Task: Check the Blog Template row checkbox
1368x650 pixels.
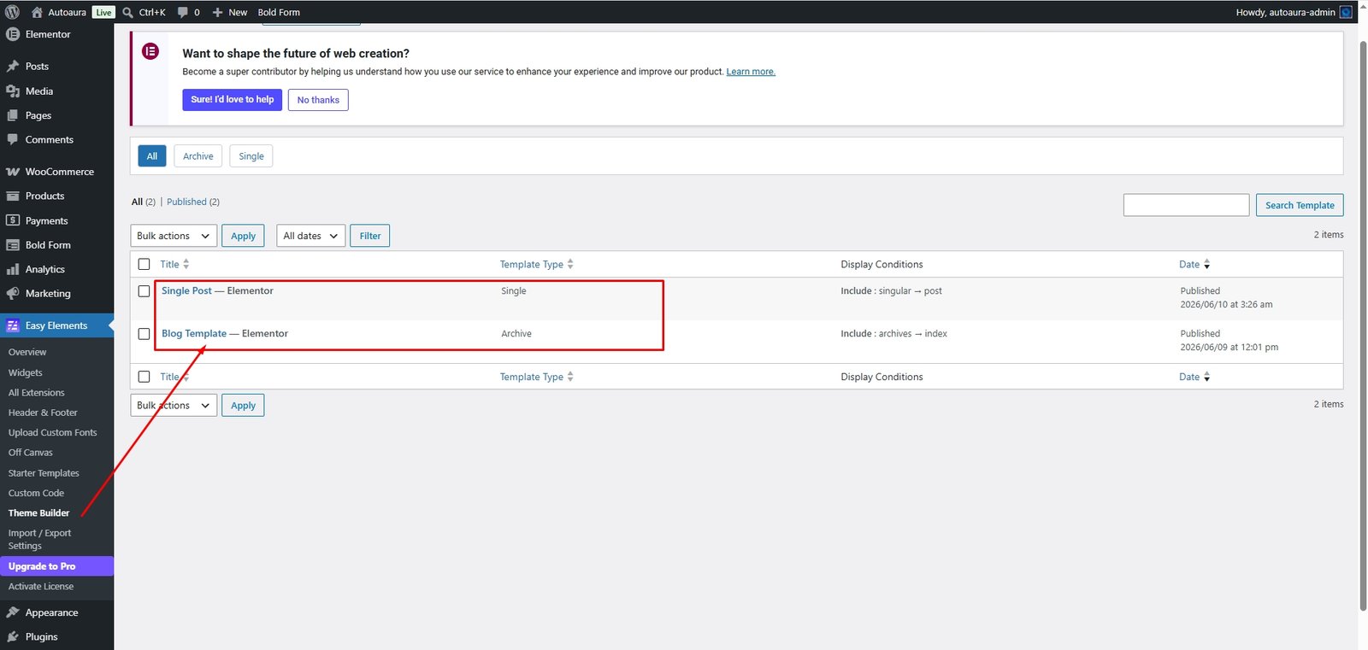Action: 144,334
